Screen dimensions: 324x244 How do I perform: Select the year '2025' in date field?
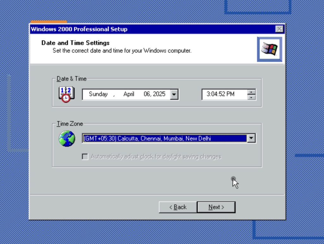coord(159,94)
